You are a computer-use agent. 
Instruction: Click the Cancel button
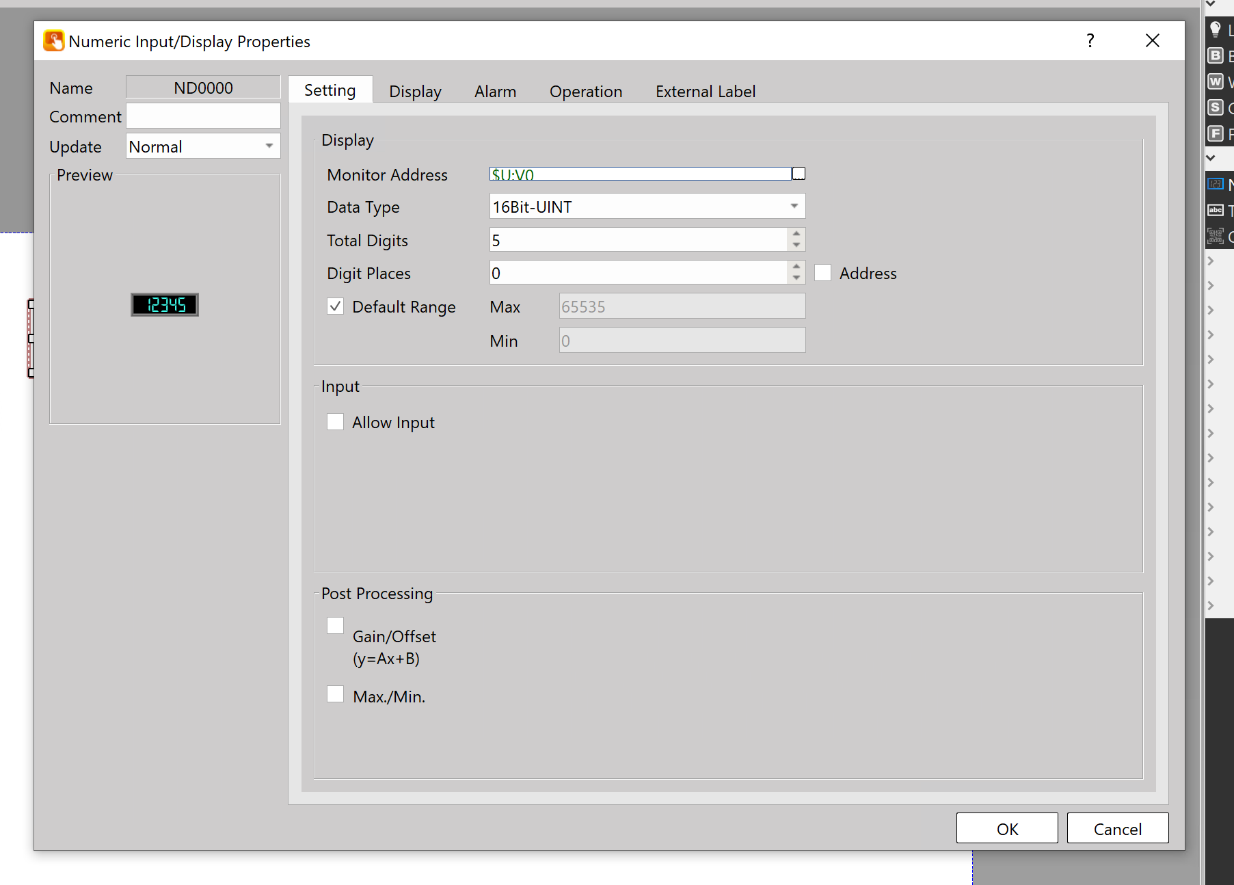[x=1117, y=828]
